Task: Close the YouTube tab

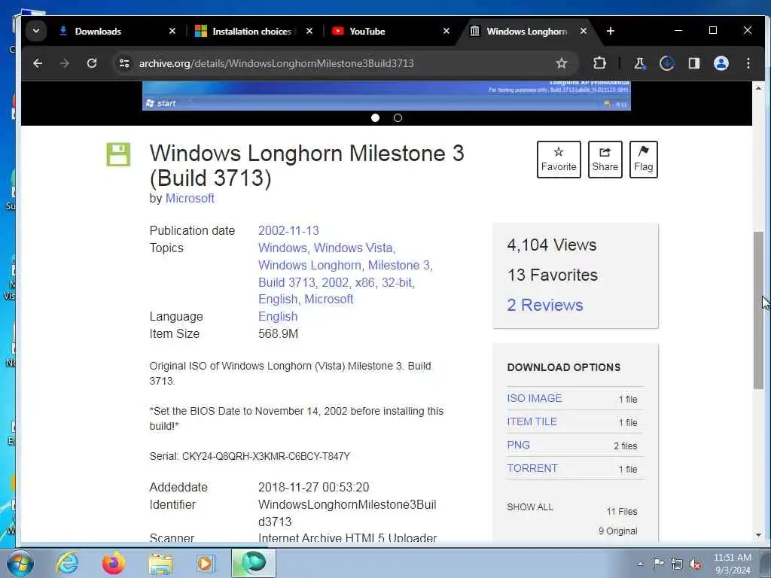Action: point(446,31)
